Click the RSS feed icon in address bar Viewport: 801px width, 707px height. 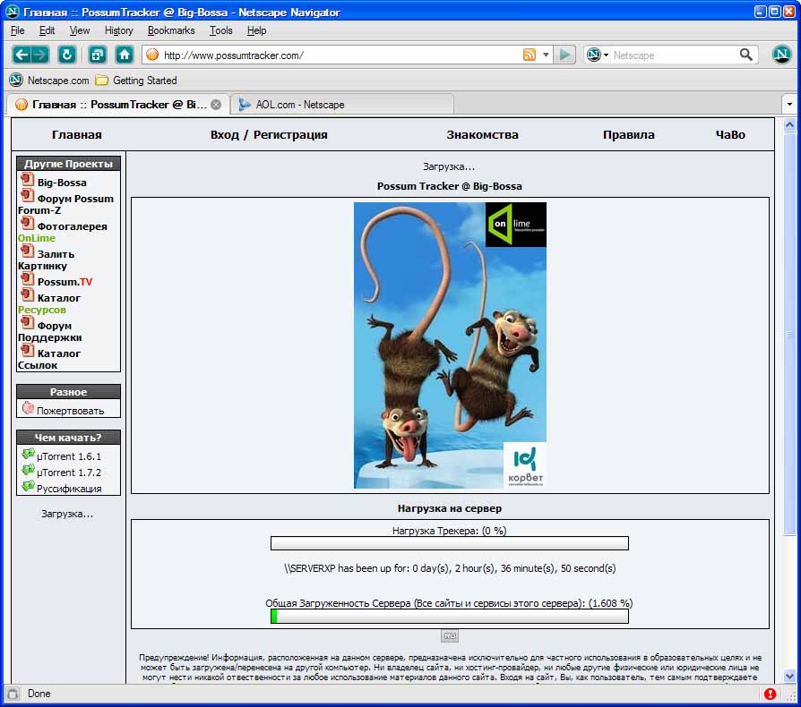pyautogui.click(x=530, y=55)
